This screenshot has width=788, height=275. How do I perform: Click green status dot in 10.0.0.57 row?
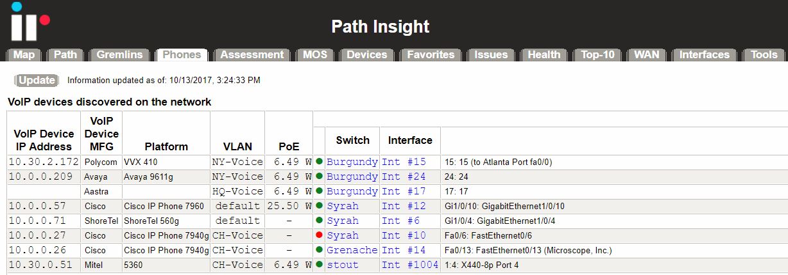[x=319, y=206]
